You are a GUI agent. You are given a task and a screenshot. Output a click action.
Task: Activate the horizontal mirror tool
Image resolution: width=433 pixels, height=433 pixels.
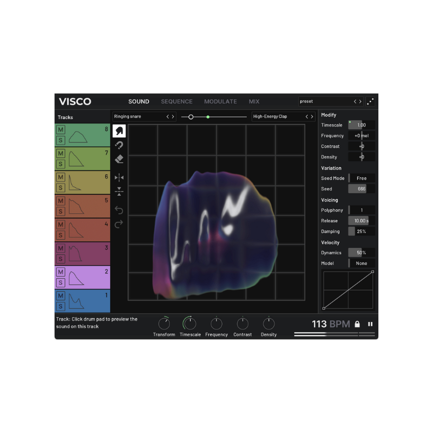[119, 178]
